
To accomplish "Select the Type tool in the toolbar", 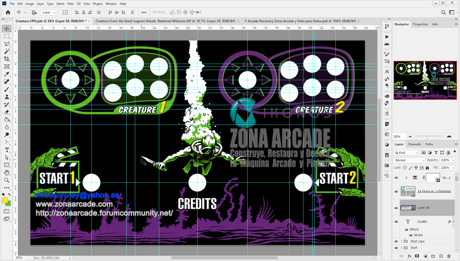I will pos(7,150).
